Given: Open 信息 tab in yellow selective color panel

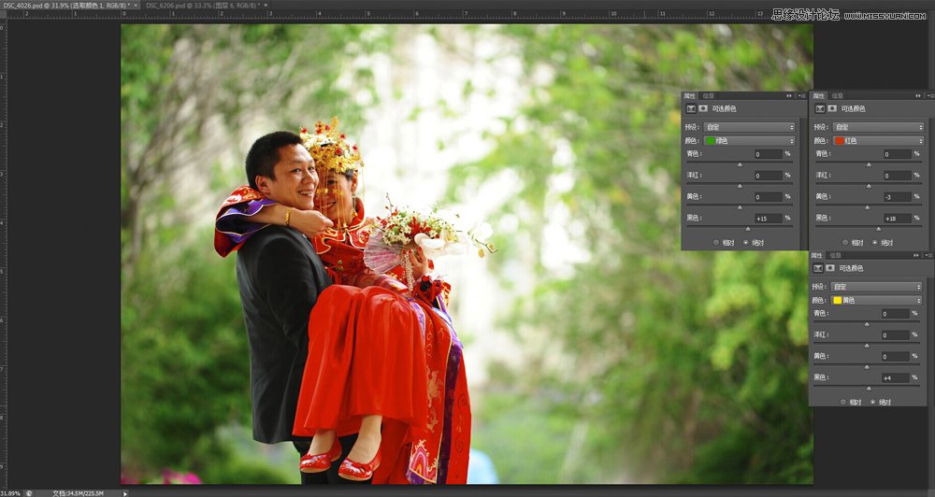Looking at the screenshot, I should [x=835, y=256].
